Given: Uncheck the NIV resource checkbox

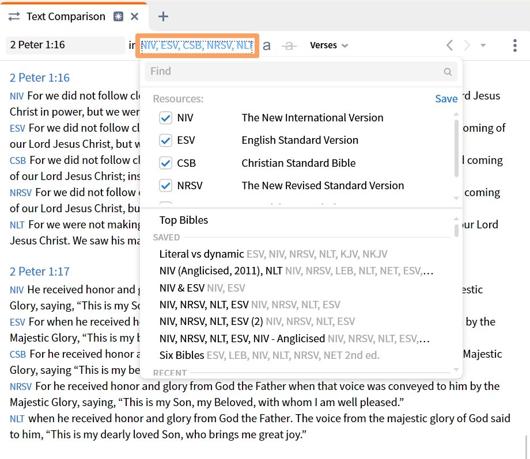Looking at the screenshot, I should (x=166, y=118).
